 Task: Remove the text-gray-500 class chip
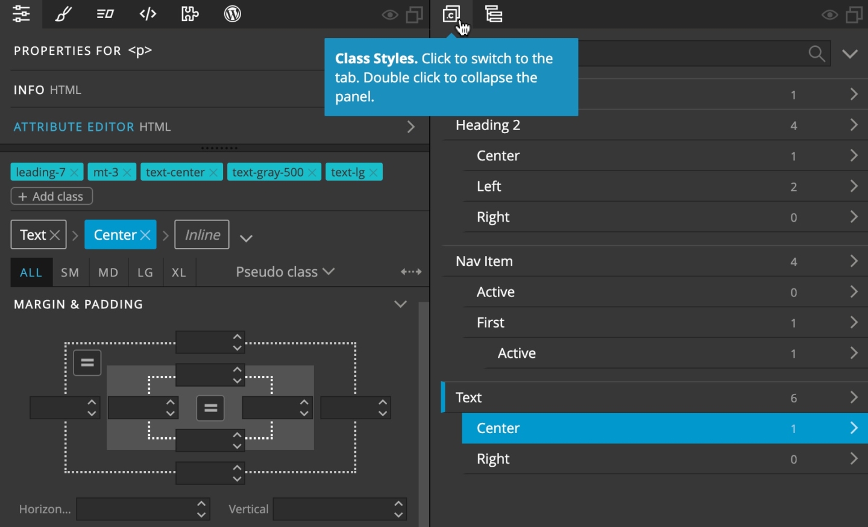click(x=312, y=172)
